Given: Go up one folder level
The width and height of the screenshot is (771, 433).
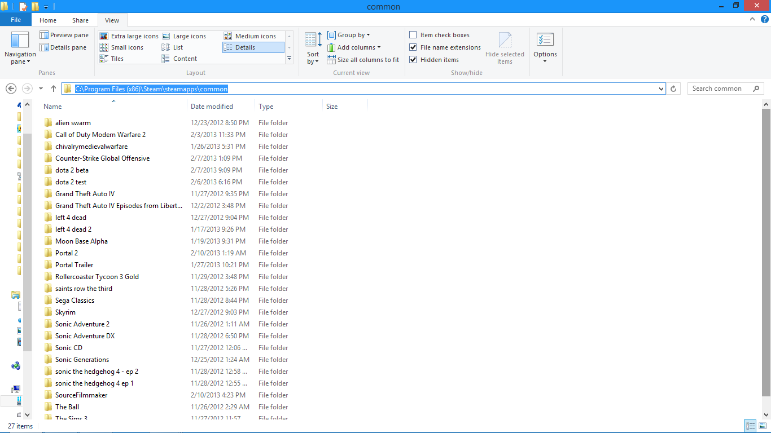Looking at the screenshot, I should 54,89.
